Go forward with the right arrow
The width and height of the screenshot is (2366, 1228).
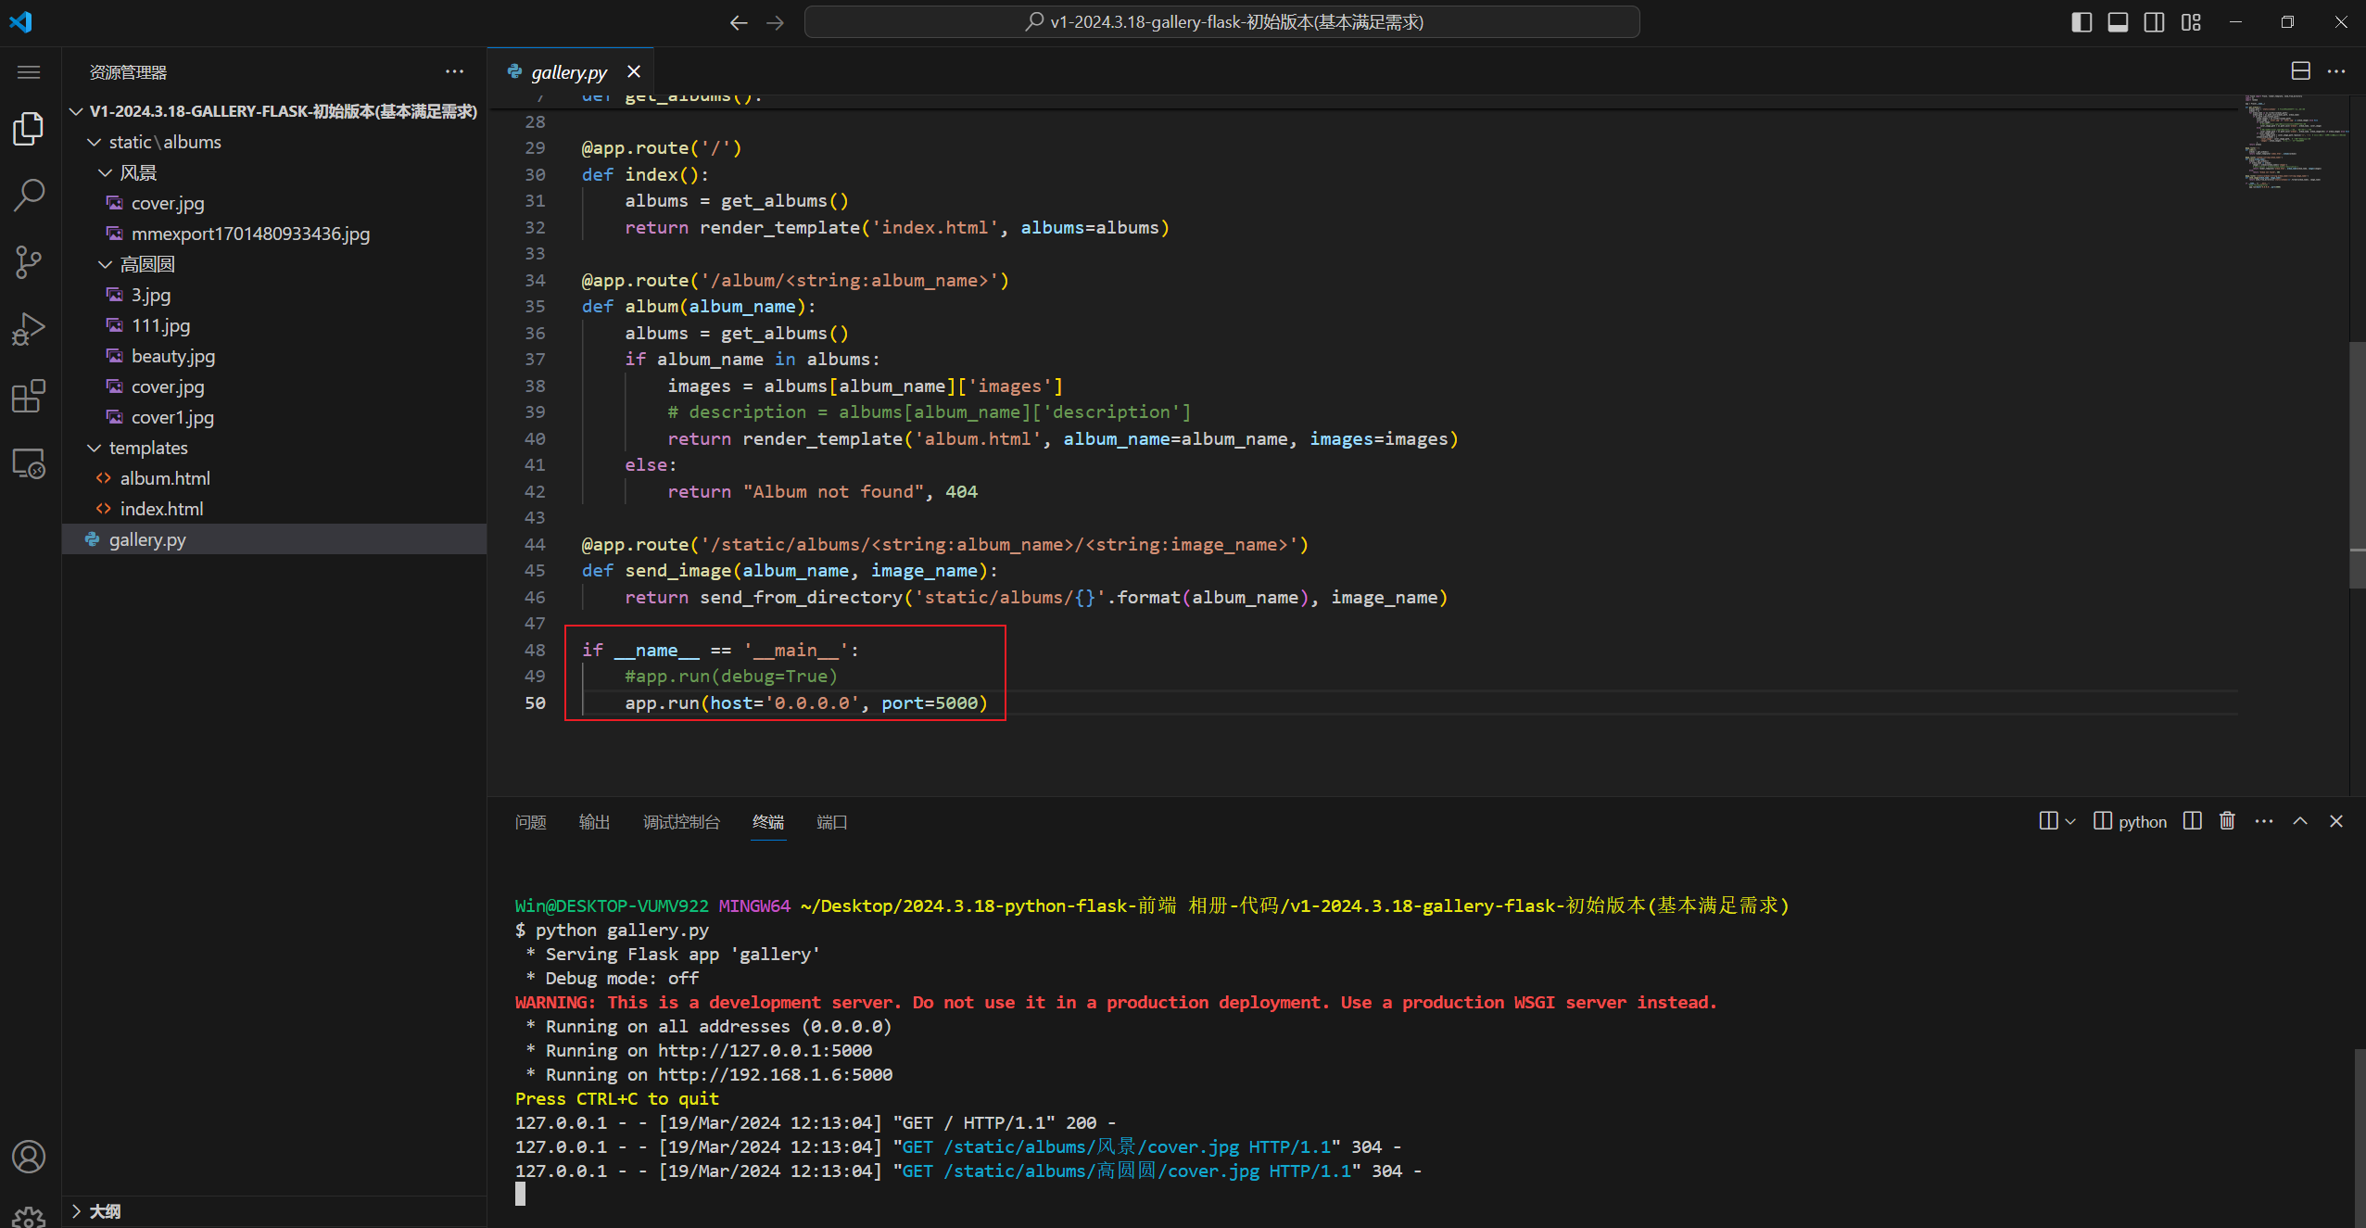tap(776, 22)
